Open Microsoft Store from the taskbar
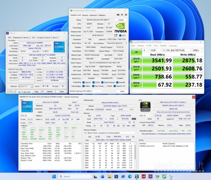 coord(116,176)
